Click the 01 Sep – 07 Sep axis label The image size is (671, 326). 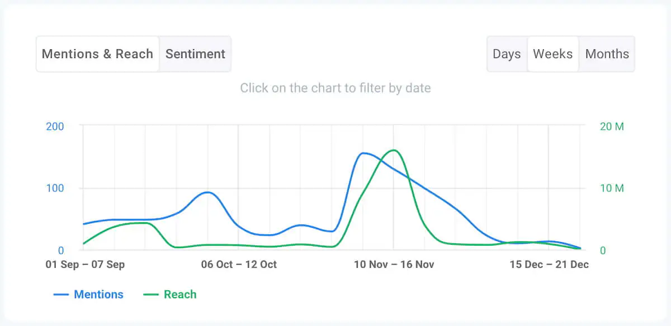(85, 264)
